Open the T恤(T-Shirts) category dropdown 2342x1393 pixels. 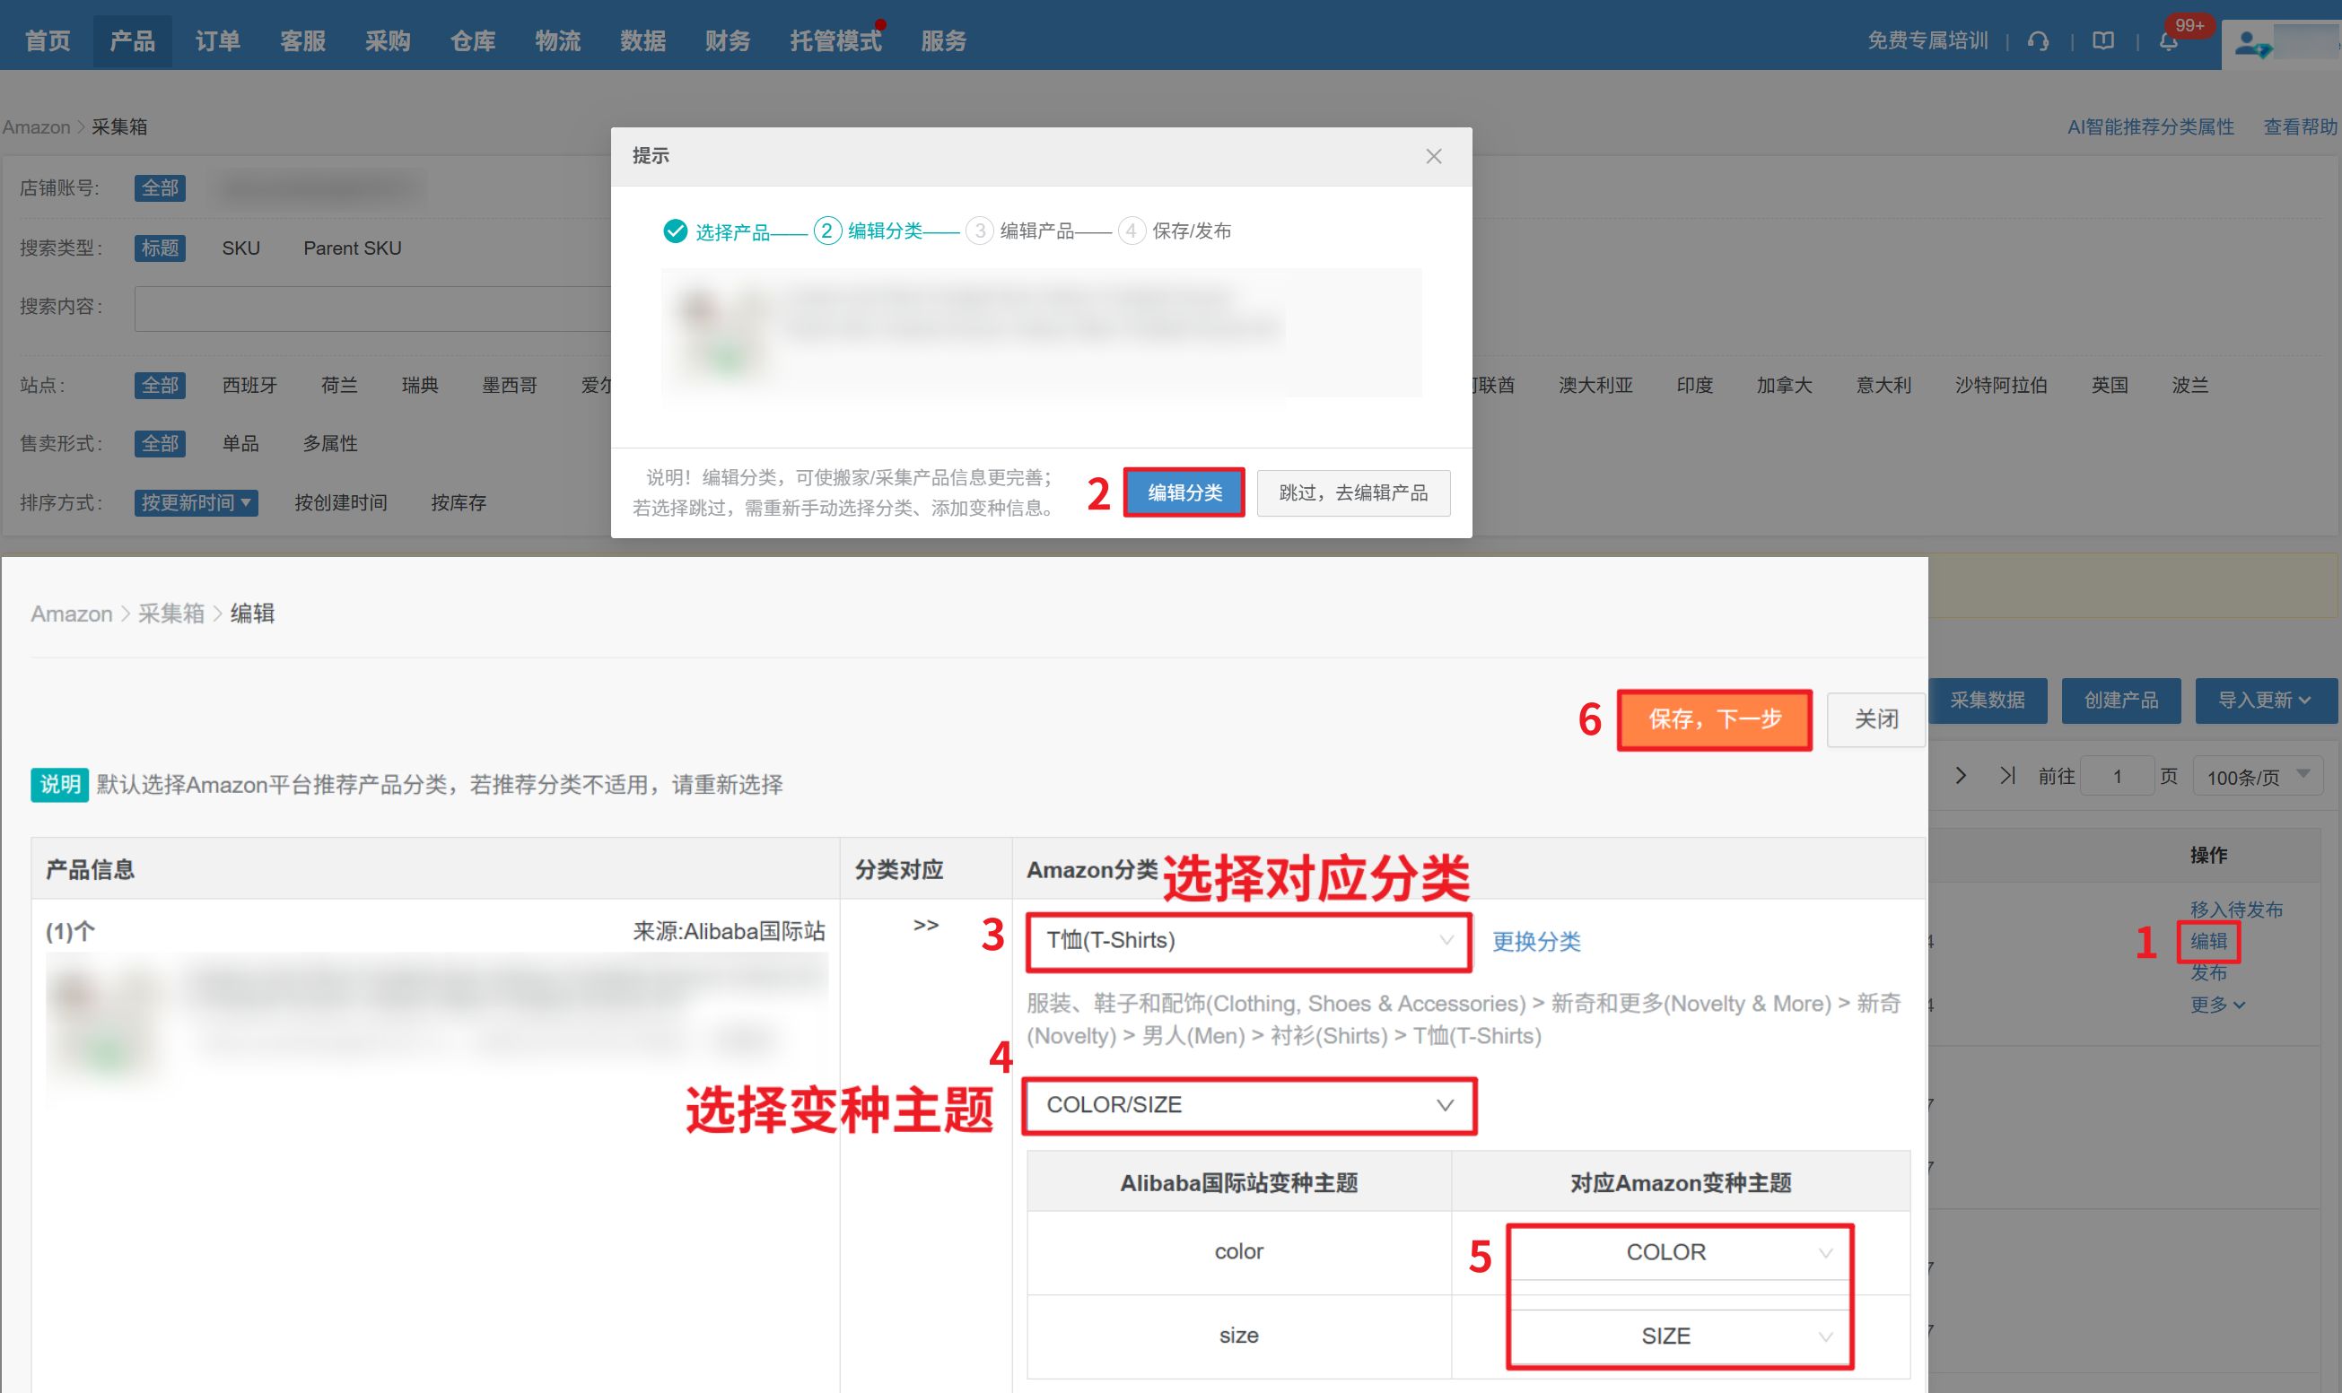1248,941
